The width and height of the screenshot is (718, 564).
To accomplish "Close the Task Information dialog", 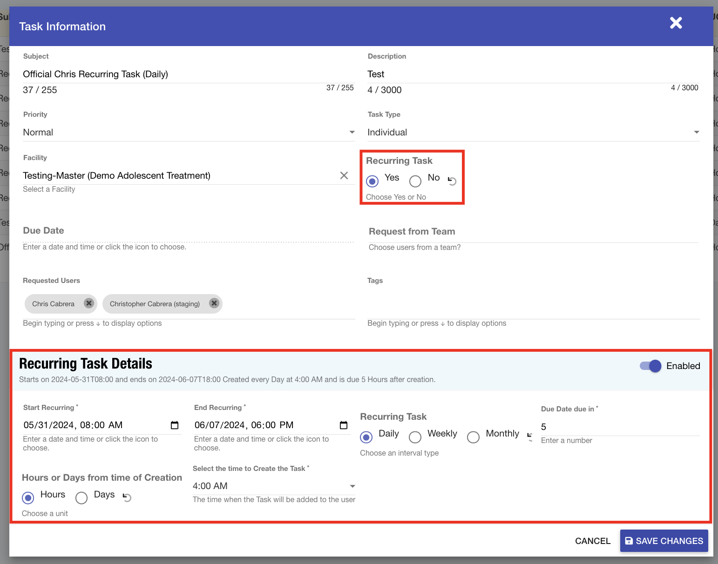I will coord(676,23).
